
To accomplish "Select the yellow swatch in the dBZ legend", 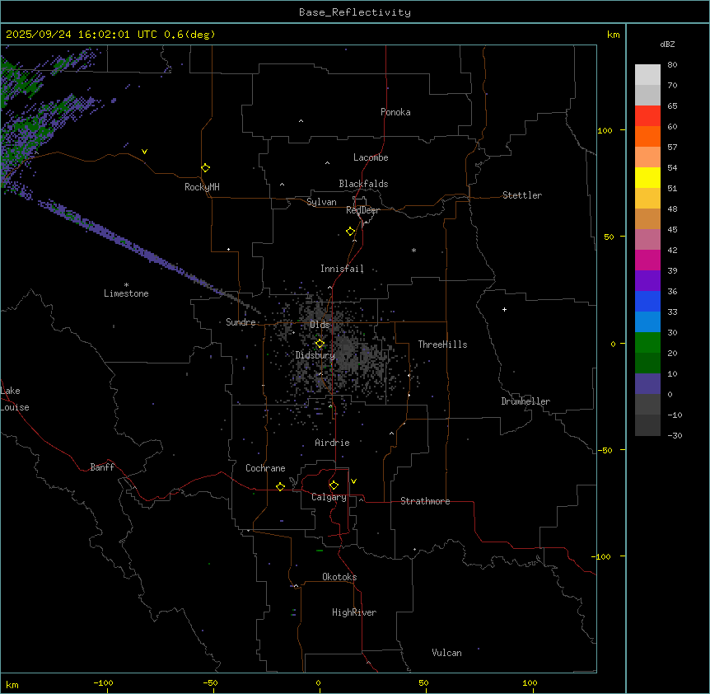I will [x=647, y=177].
